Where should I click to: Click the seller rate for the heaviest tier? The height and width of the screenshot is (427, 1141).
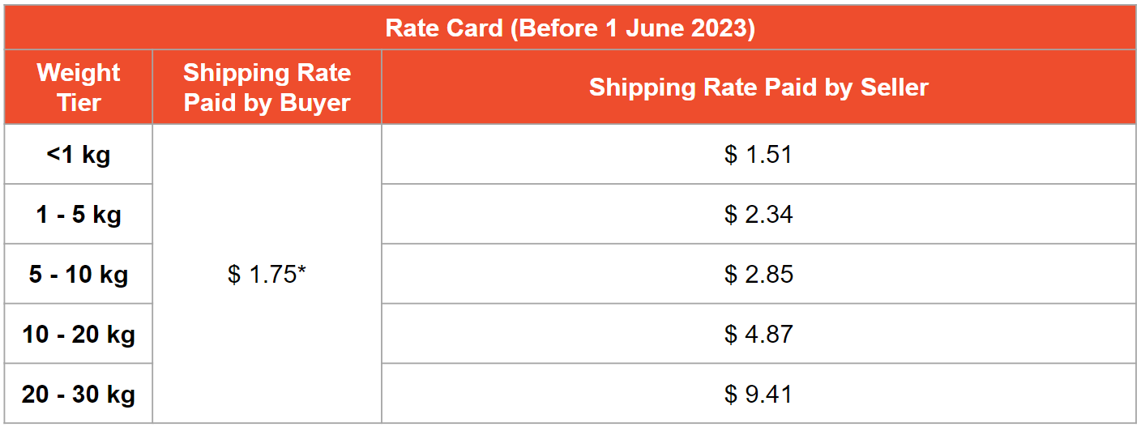click(x=759, y=395)
